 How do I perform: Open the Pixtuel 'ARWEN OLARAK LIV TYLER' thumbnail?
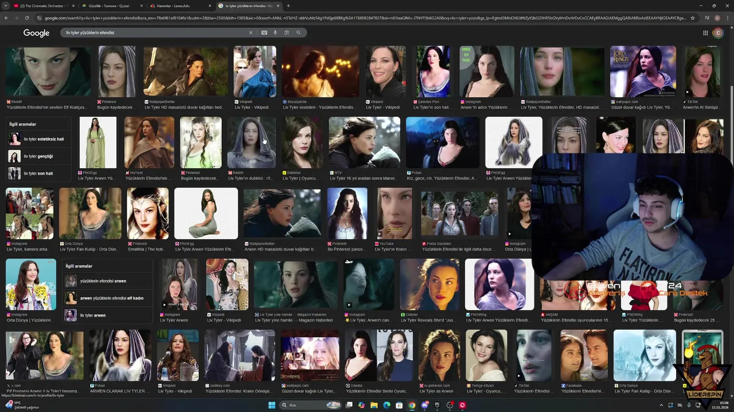[120, 355]
